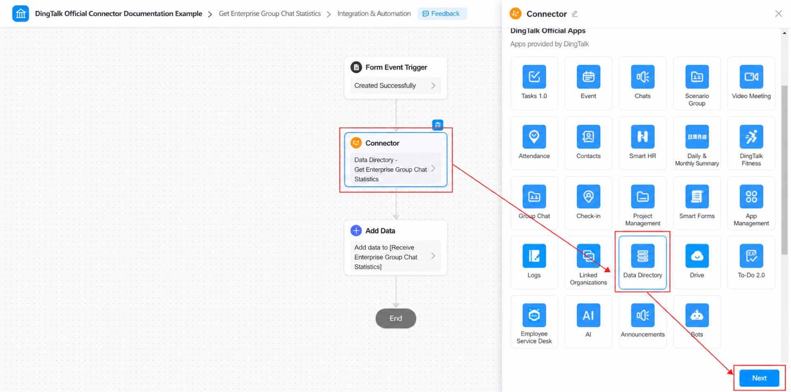The width and height of the screenshot is (791, 392).
Task: Open Get Enterprise Group Chat Statistics breadcrumb
Action: [x=269, y=14]
